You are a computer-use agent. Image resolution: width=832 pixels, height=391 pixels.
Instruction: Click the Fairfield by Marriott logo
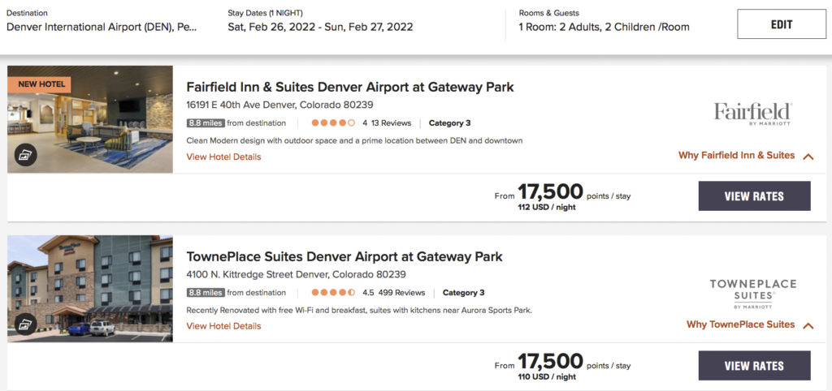pos(752,113)
